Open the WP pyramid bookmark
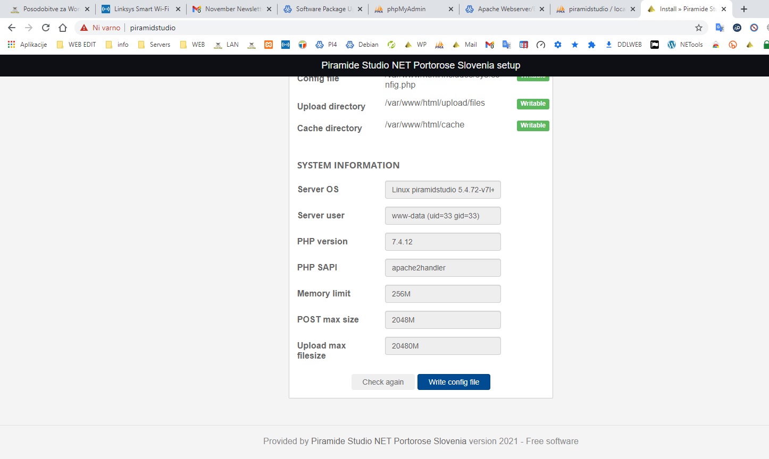Screen dimensions: 769x459 (415, 45)
